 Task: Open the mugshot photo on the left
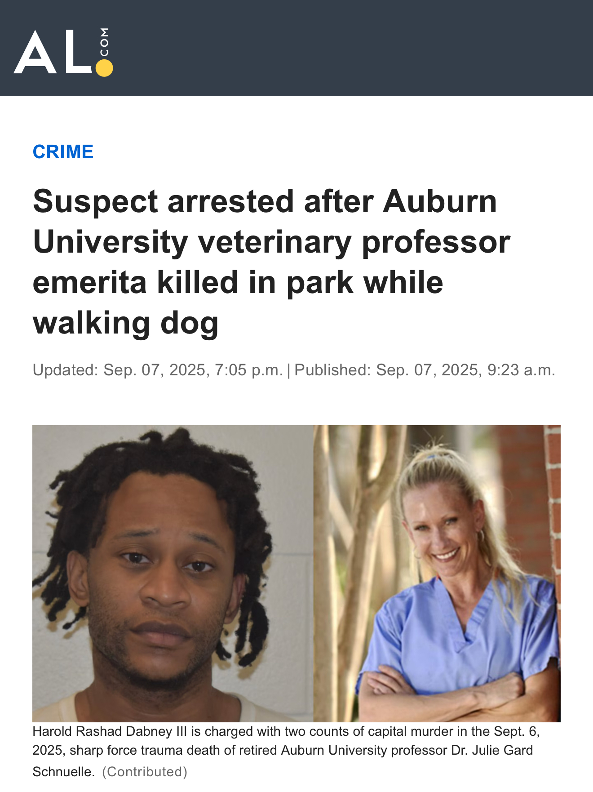[x=173, y=574]
